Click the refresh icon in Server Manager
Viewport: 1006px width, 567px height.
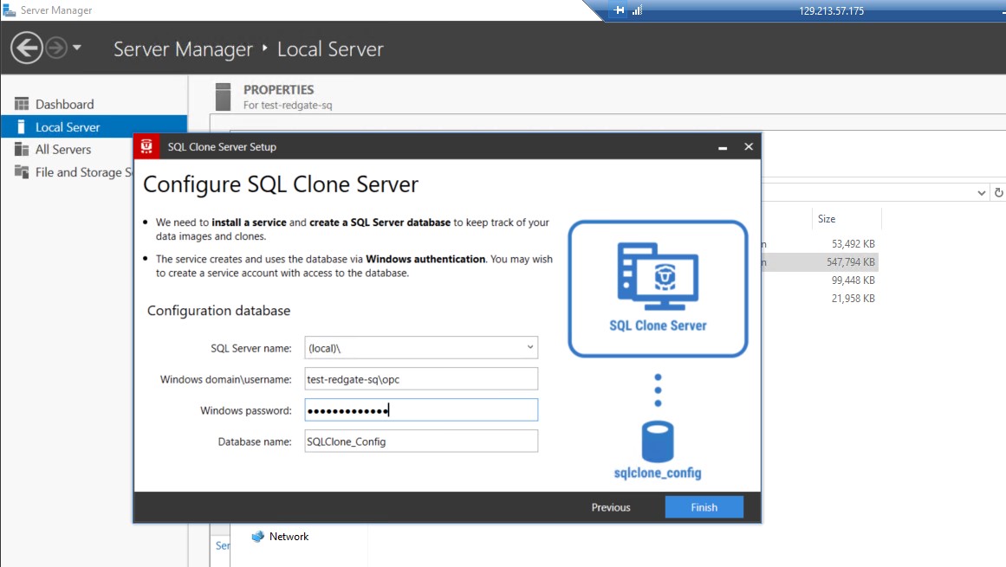click(x=998, y=192)
